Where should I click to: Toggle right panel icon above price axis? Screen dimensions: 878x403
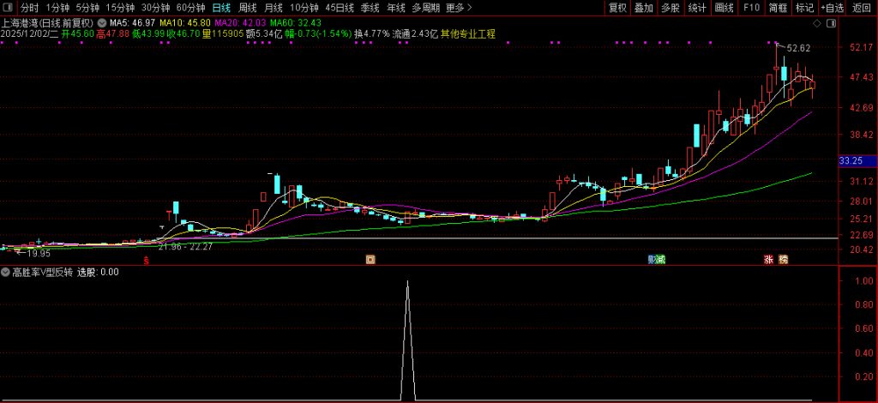point(831,23)
